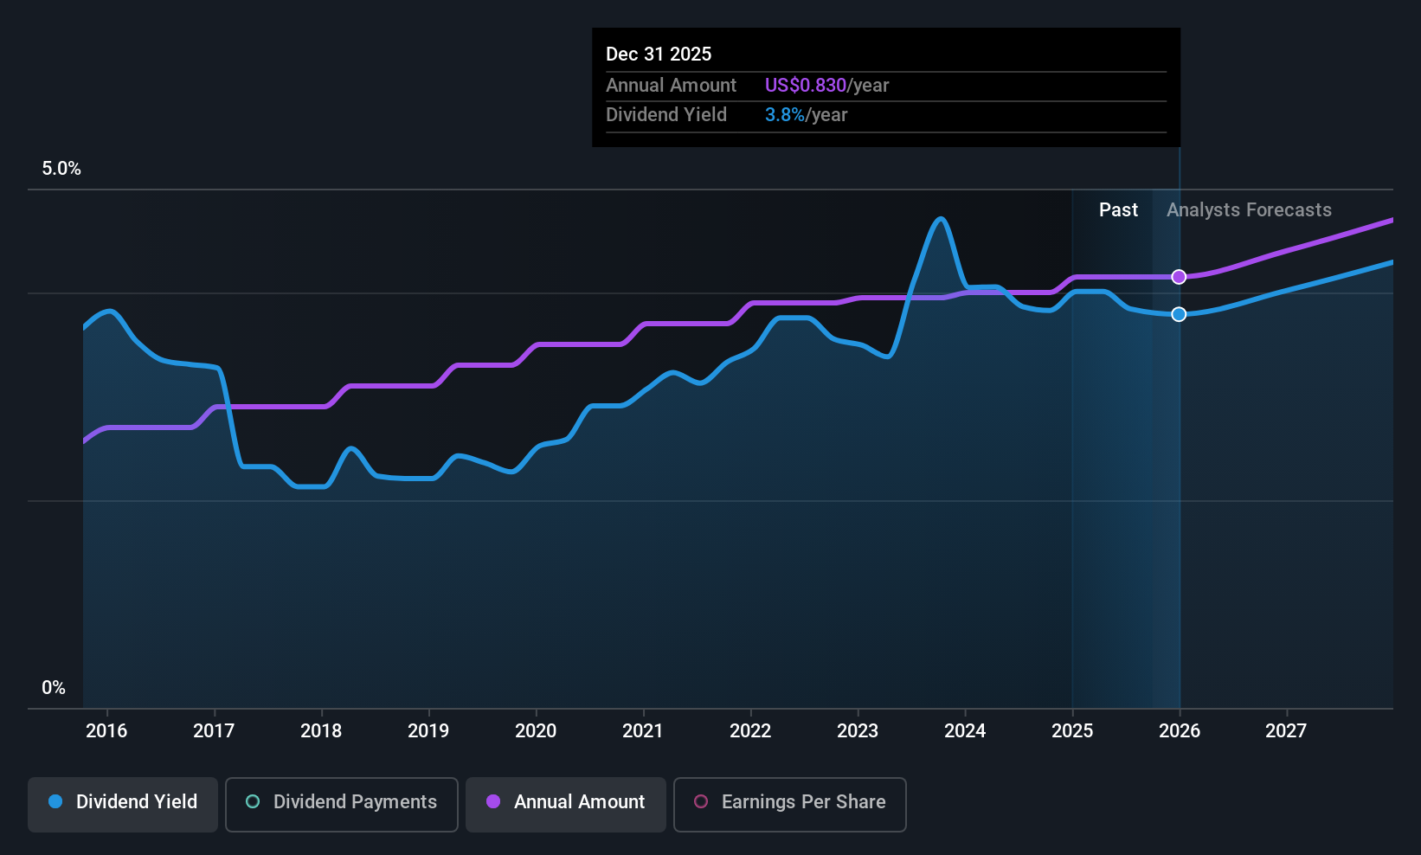Image resolution: width=1421 pixels, height=855 pixels.
Task: Toggle the Annual Amount legend button
Action: pyautogui.click(x=566, y=804)
